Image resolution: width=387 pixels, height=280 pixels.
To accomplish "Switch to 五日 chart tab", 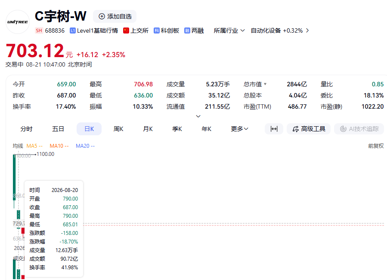I will click(58, 129).
